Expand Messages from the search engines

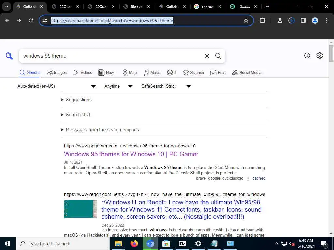[x=100, y=130]
